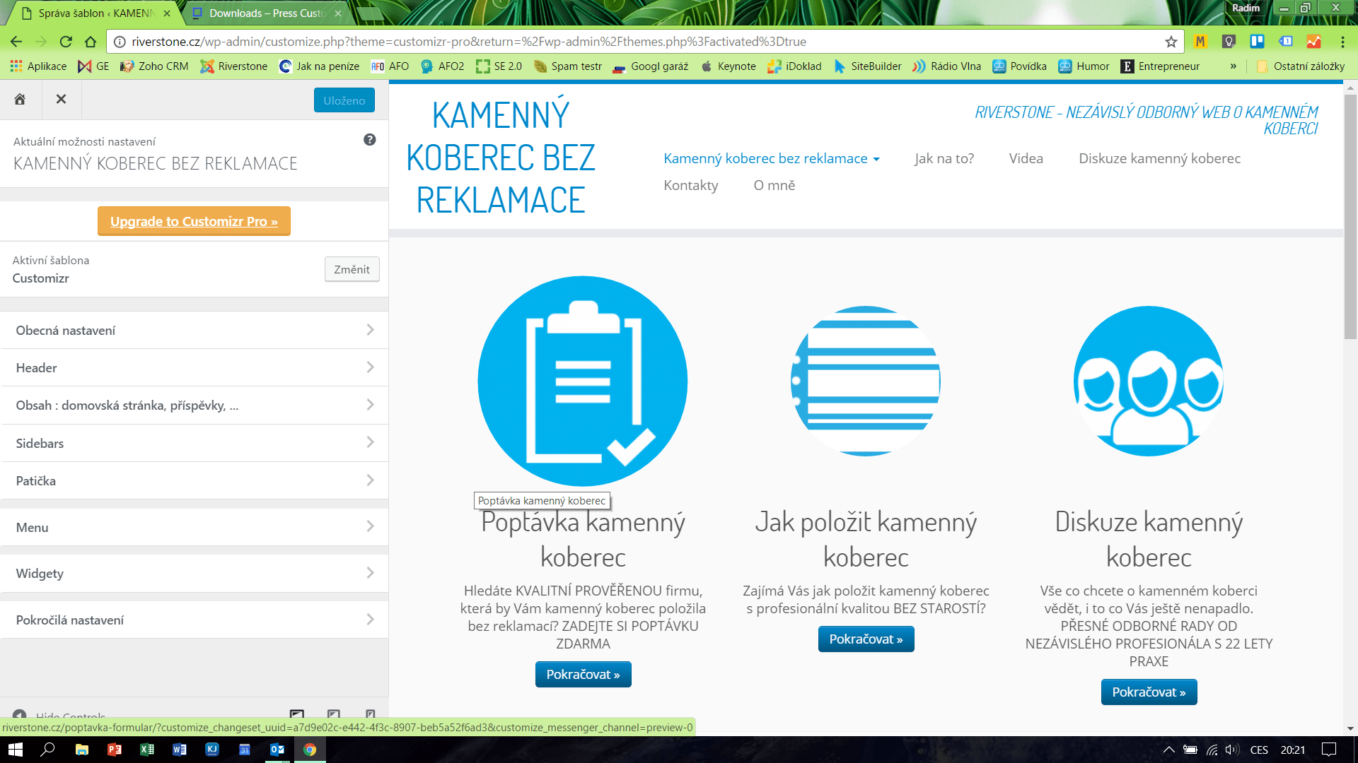This screenshot has width=1358, height=763.
Task: Expand the Widgety section
Action: tap(195, 573)
